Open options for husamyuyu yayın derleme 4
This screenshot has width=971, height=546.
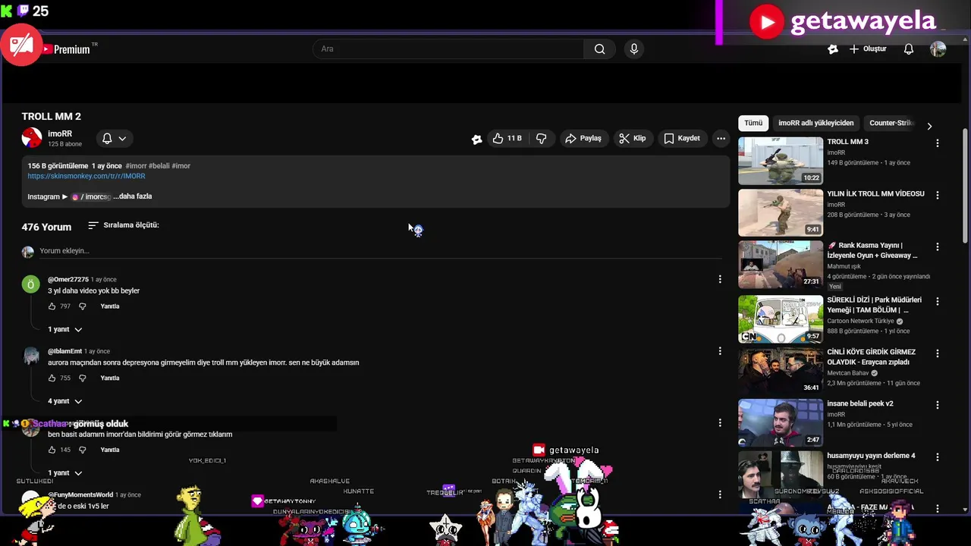(938, 457)
